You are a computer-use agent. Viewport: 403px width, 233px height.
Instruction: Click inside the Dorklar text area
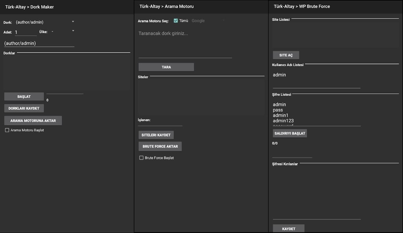[67, 72]
